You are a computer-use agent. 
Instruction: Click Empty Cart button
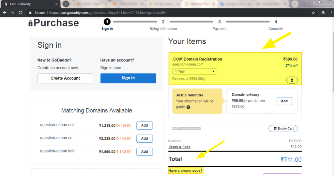coord(283,129)
